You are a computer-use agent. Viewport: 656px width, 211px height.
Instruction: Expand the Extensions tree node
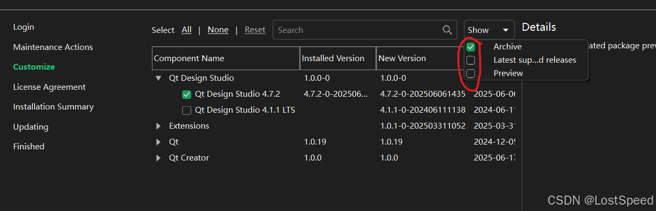(158, 126)
